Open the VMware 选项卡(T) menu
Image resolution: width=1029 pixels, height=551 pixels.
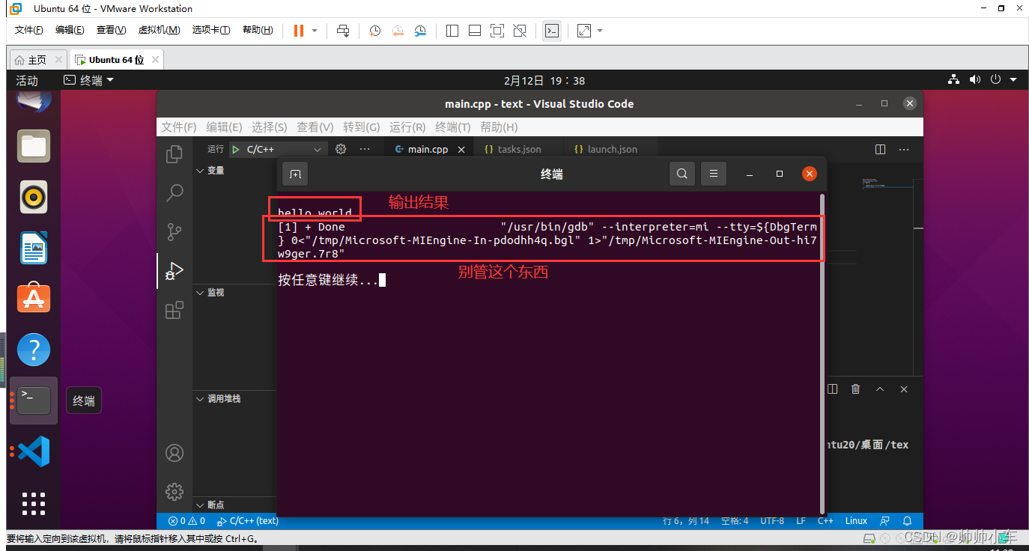(211, 30)
